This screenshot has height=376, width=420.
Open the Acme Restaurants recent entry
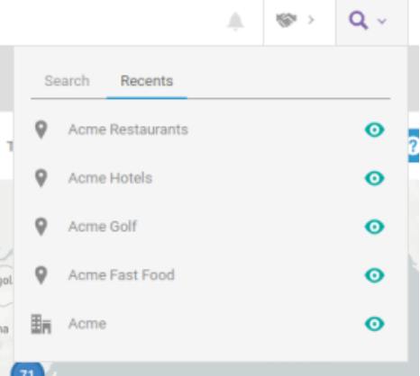pyautogui.click(x=128, y=130)
